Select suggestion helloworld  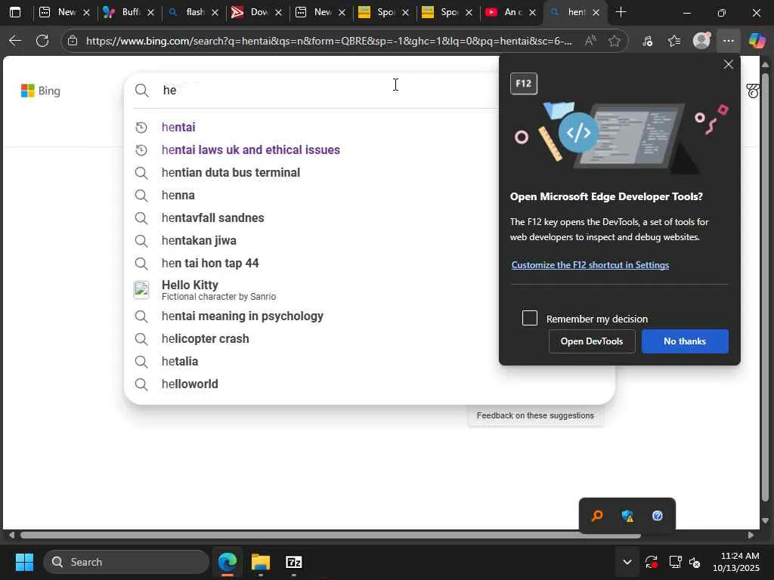point(369,384)
